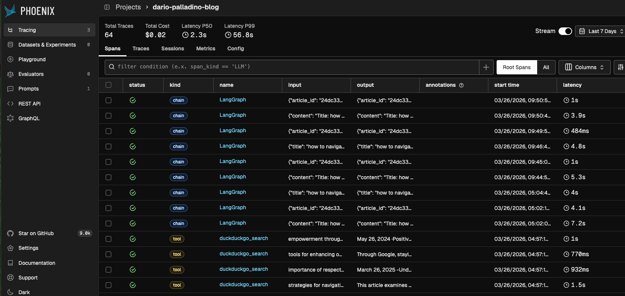
Task: Click the filter condition input field
Action: click(293, 67)
